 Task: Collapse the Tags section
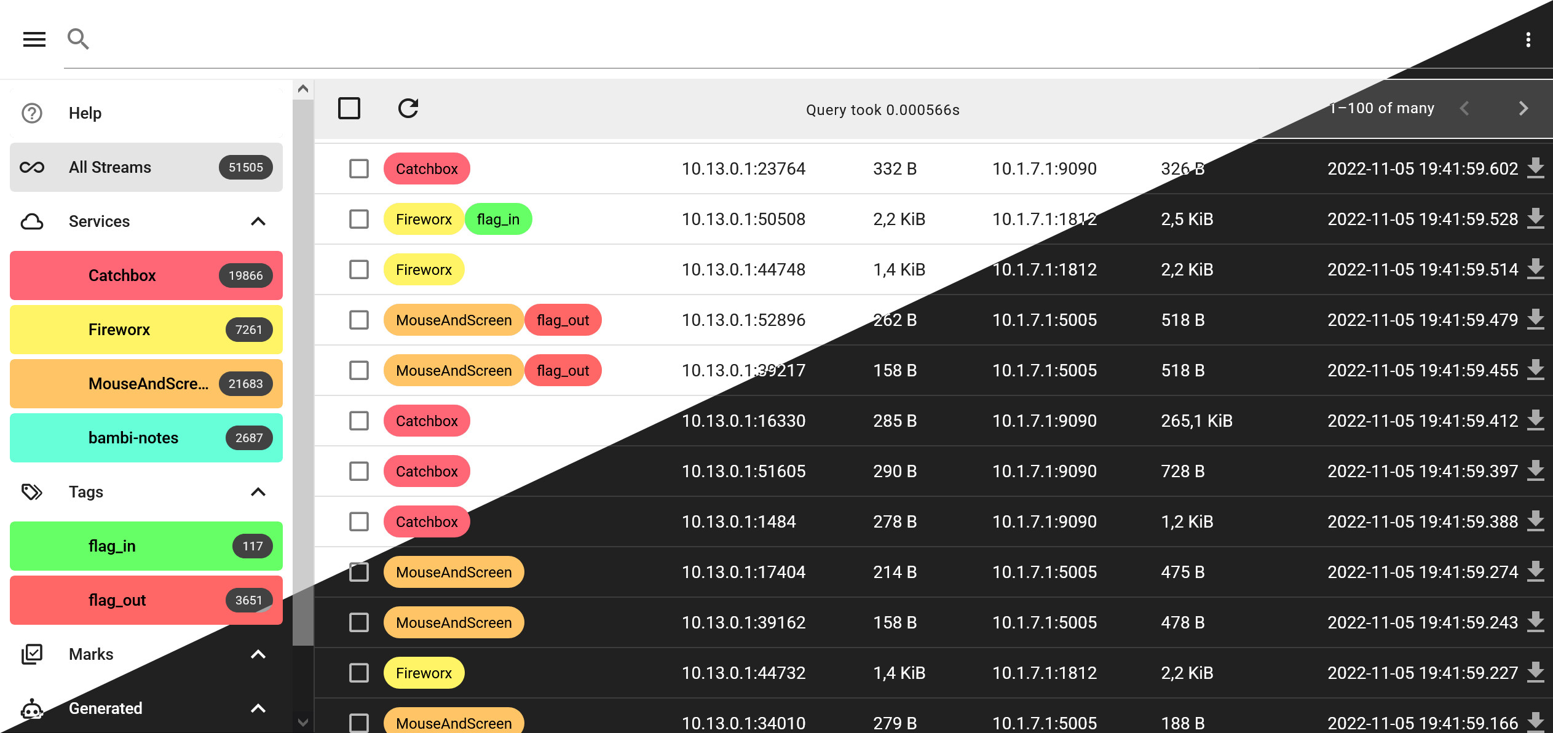pyautogui.click(x=258, y=492)
